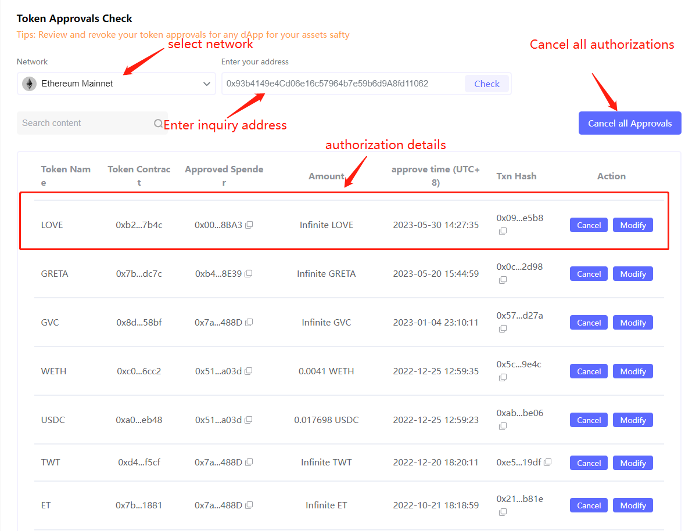
Task: Modify the USDC token approval
Action: (x=633, y=420)
